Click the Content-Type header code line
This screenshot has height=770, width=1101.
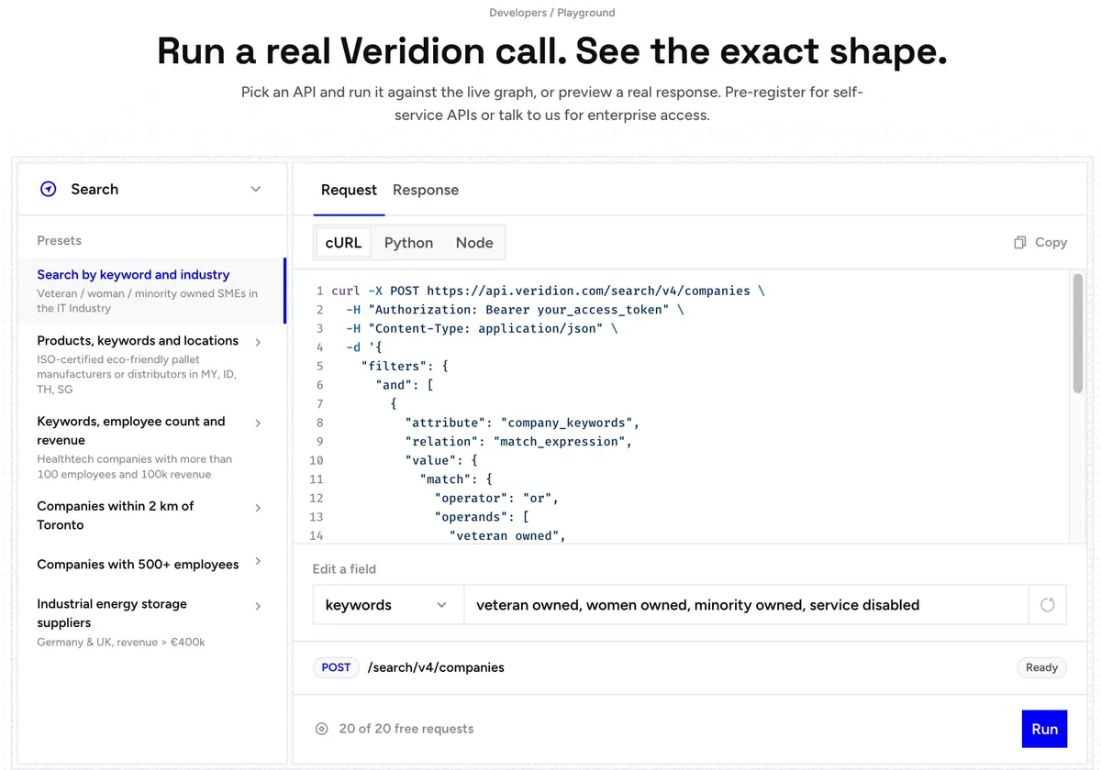(x=482, y=328)
